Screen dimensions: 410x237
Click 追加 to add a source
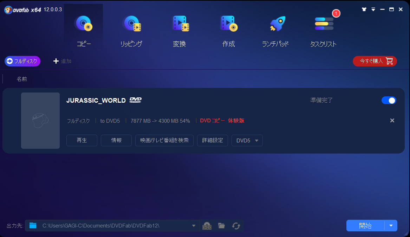62,61
